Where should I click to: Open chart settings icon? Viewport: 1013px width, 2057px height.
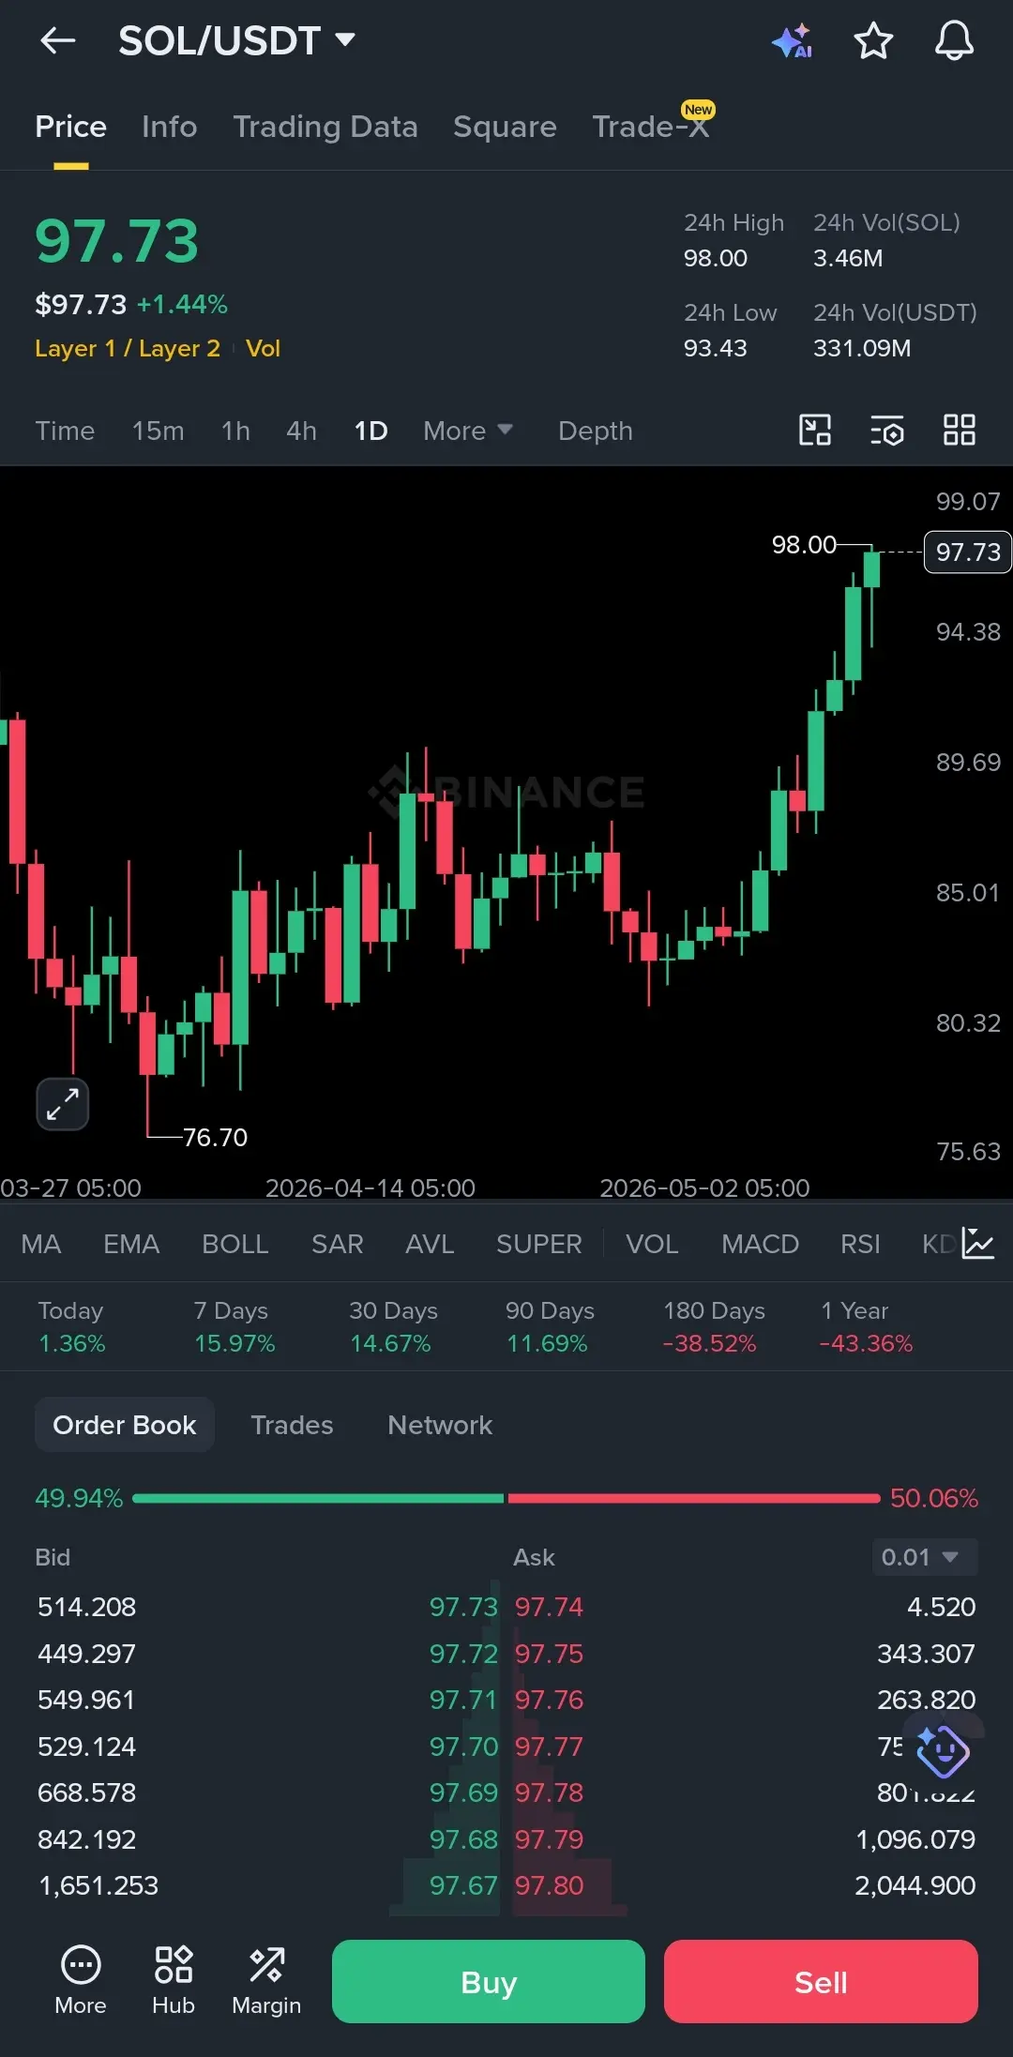click(887, 431)
